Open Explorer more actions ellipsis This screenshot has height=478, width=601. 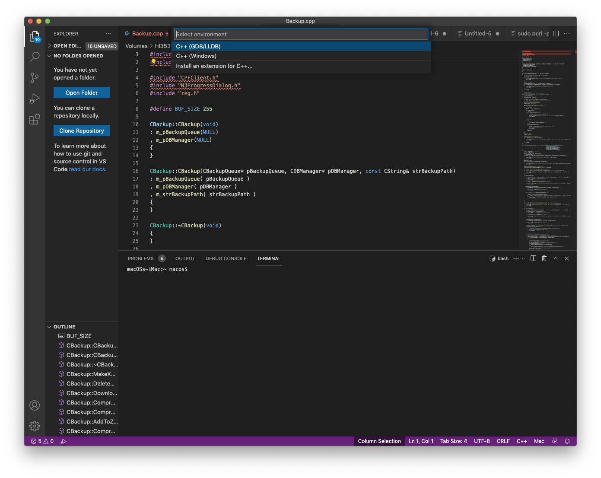pos(108,34)
